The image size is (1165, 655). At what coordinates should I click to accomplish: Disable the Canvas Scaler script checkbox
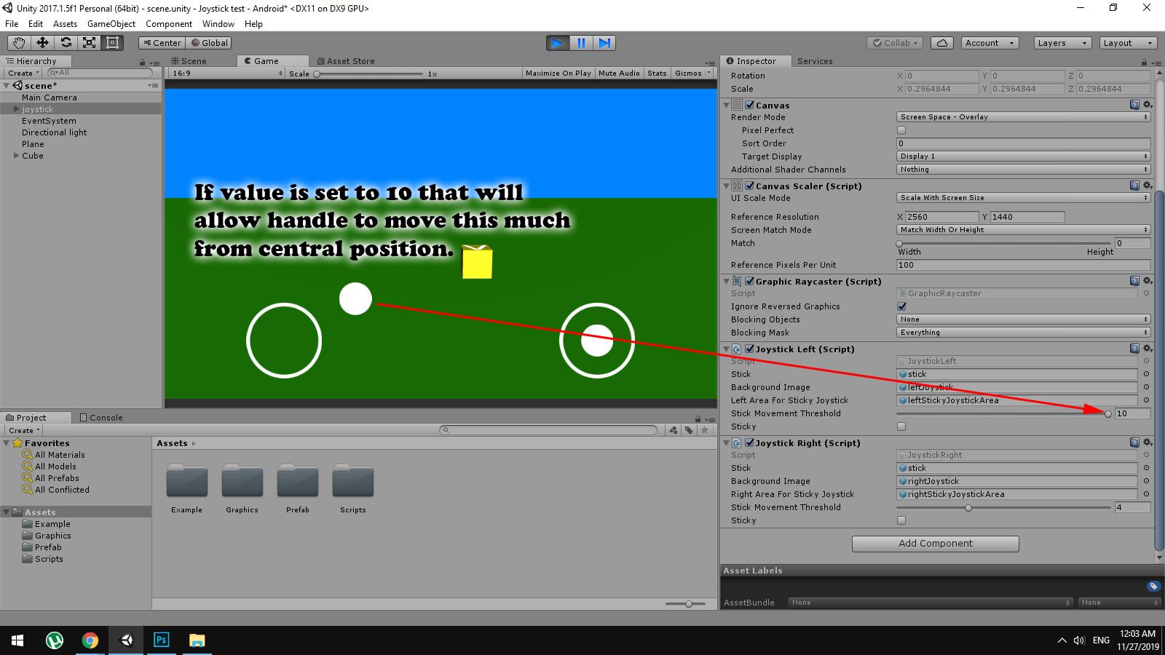pos(749,186)
